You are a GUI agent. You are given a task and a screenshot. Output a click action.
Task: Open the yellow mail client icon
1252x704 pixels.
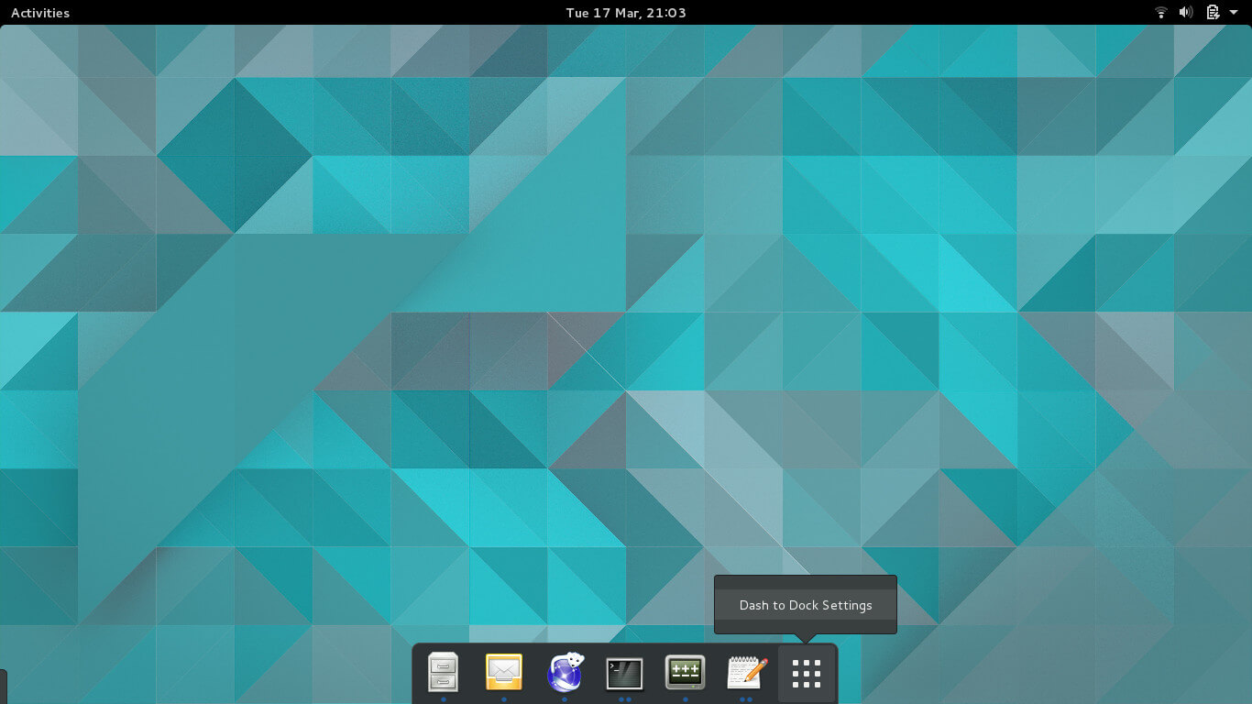tap(503, 672)
